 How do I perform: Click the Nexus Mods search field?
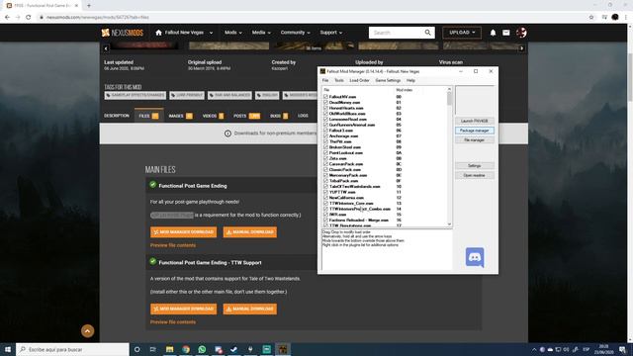396,33
